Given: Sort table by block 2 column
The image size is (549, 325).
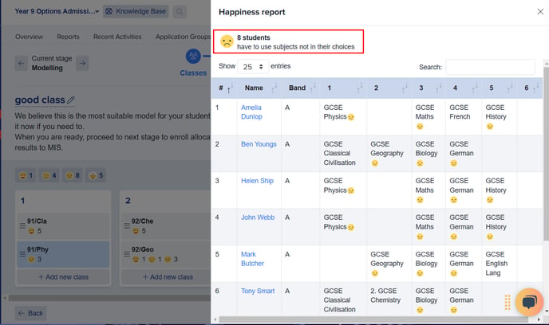Looking at the screenshot, I should click(389, 88).
